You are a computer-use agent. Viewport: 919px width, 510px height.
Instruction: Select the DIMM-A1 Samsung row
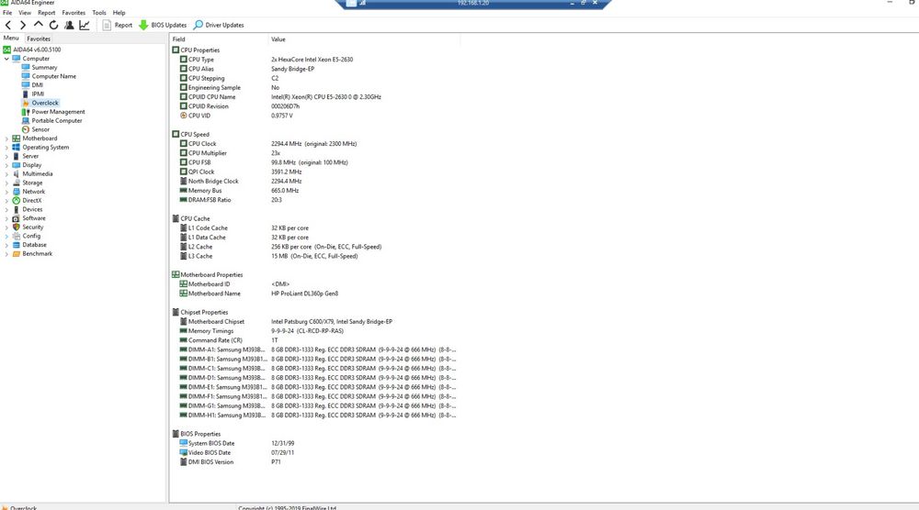[315, 349]
